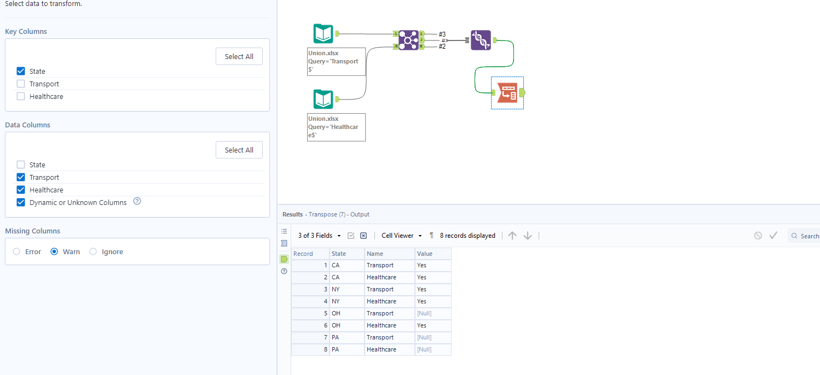Click the green Output anchor icon beside results
Viewport: 820px width, 375px height.
pos(284,259)
